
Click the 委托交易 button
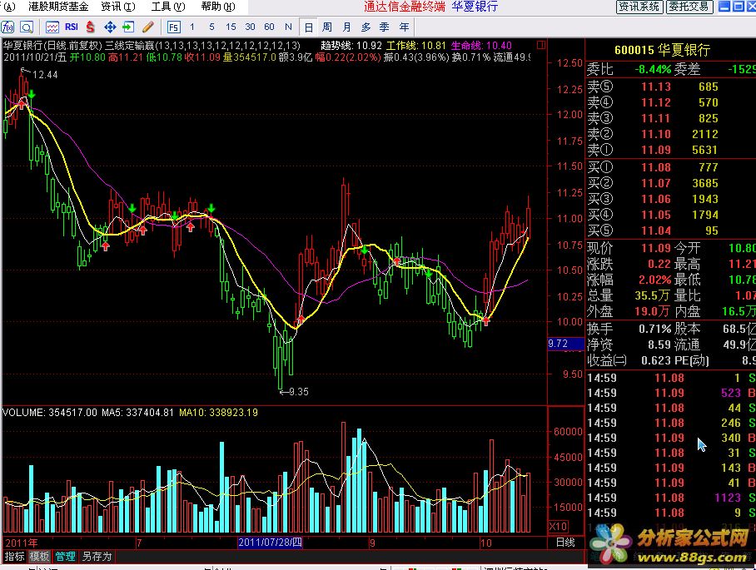click(x=689, y=7)
